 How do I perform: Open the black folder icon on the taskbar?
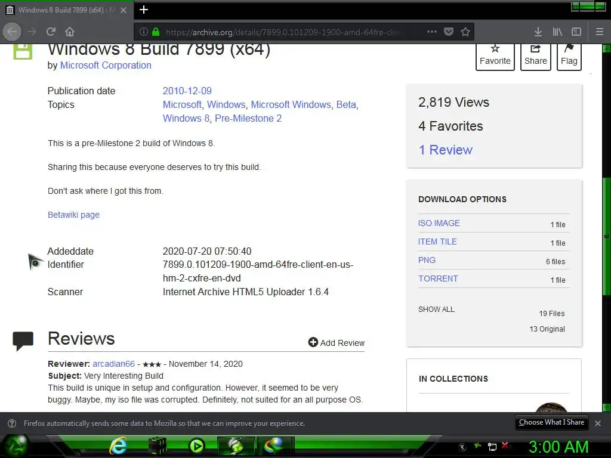[x=158, y=446]
